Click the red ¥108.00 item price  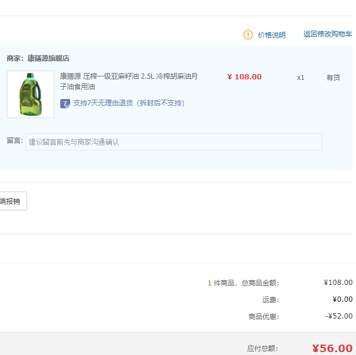[x=244, y=77]
